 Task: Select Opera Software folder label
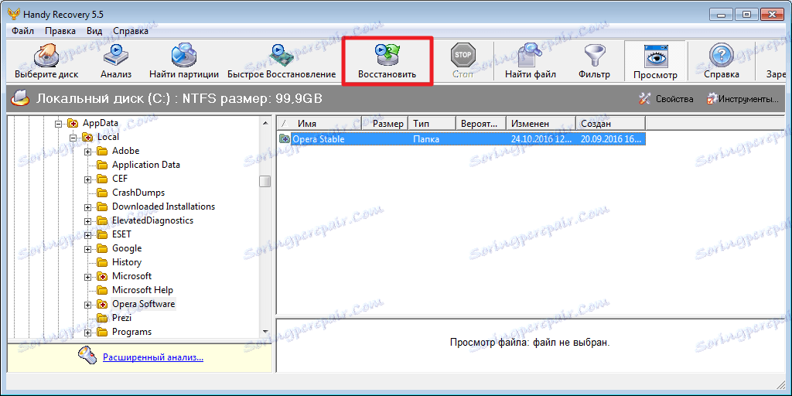[x=143, y=303]
